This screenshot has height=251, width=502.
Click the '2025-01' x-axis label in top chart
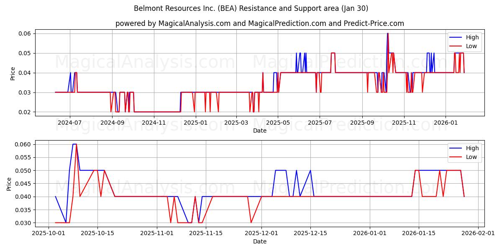click(195, 123)
